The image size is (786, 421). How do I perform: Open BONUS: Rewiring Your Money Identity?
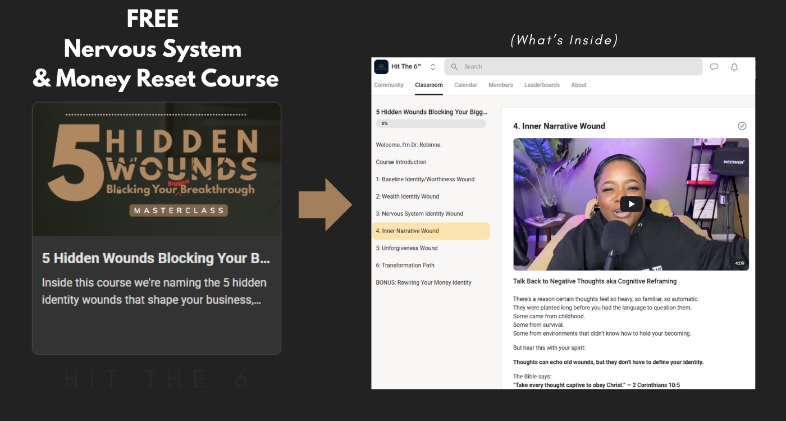click(x=423, y=282)
